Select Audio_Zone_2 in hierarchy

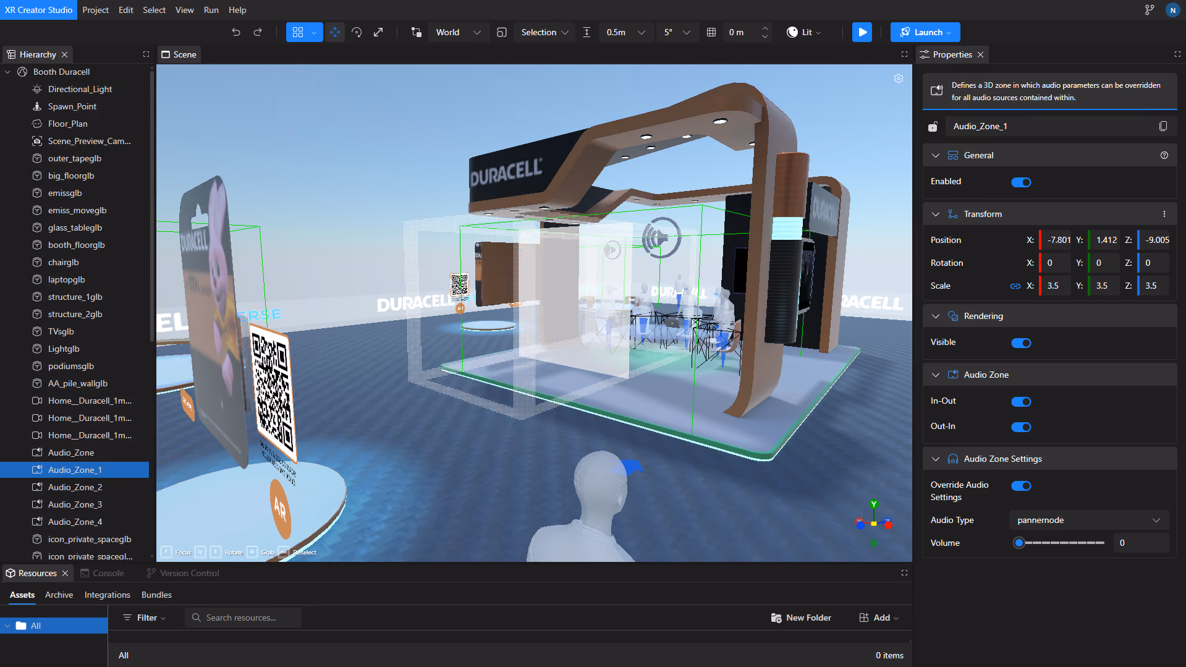coord(75,487)
